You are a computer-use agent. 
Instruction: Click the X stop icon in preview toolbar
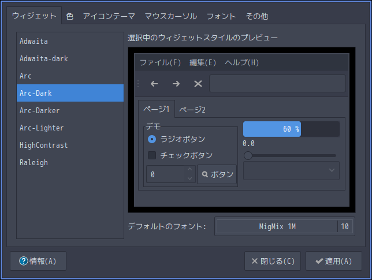click(x=198, y=84)
